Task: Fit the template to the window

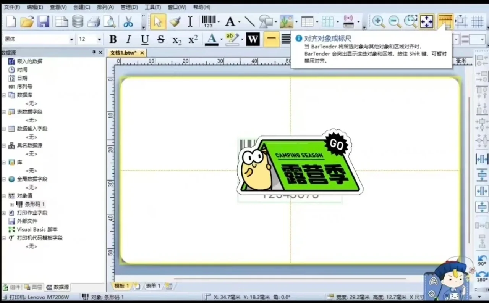Action: click(426, 21)
